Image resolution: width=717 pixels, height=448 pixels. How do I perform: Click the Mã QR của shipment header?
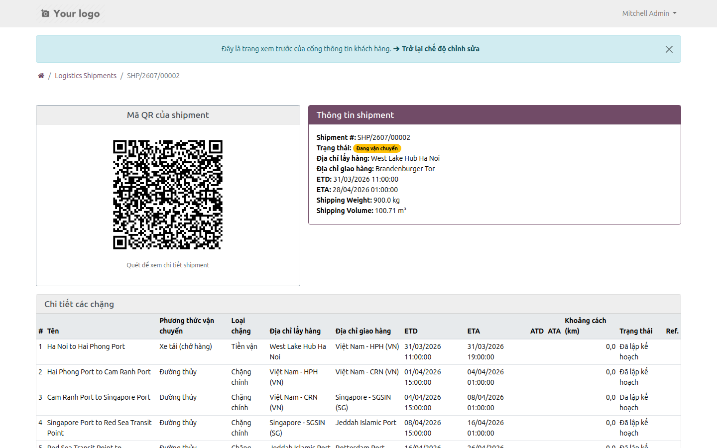point(168,115)
